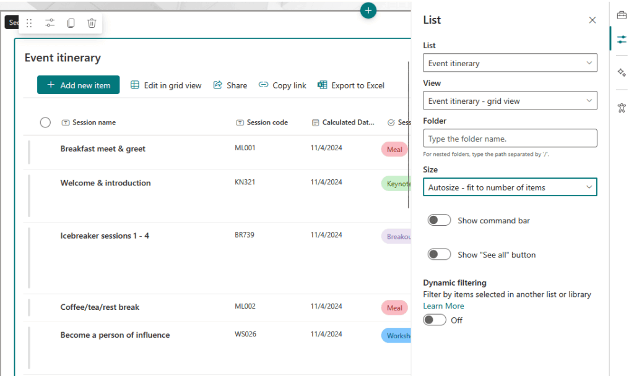Click the Breakfast meet & greet item

pyautogui.click(x=103, y=148)
